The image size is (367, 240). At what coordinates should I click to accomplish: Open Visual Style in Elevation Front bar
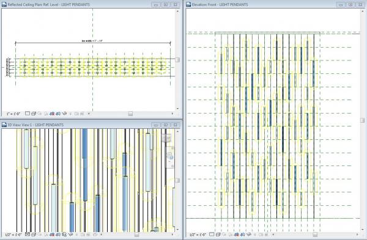(218, 235)
